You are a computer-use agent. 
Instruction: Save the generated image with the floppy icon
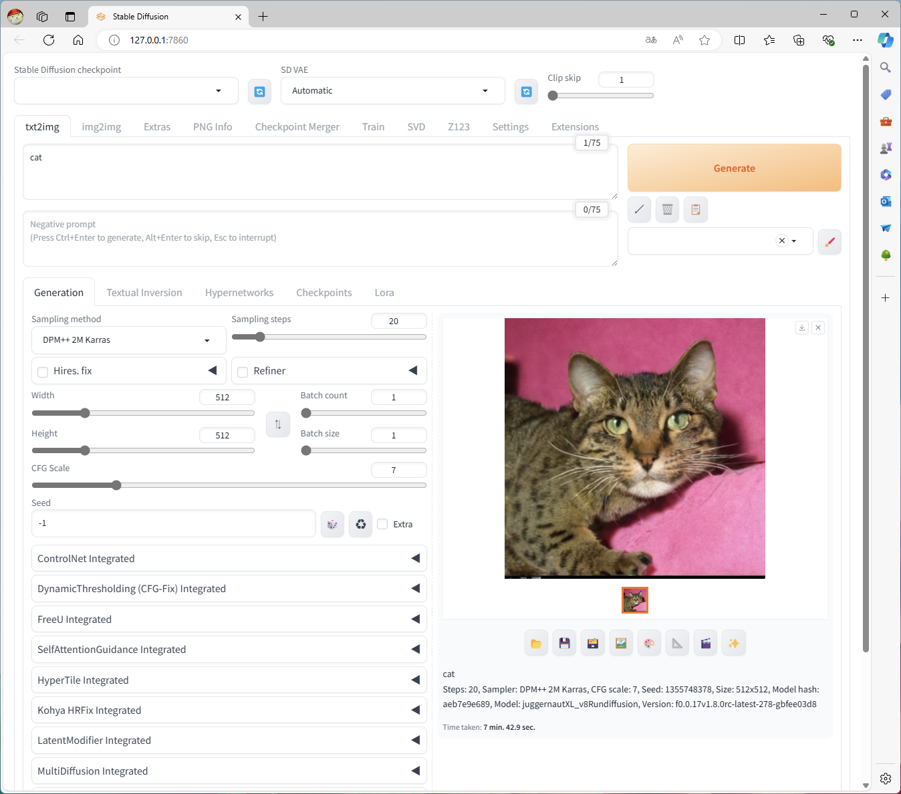[565, 643]
